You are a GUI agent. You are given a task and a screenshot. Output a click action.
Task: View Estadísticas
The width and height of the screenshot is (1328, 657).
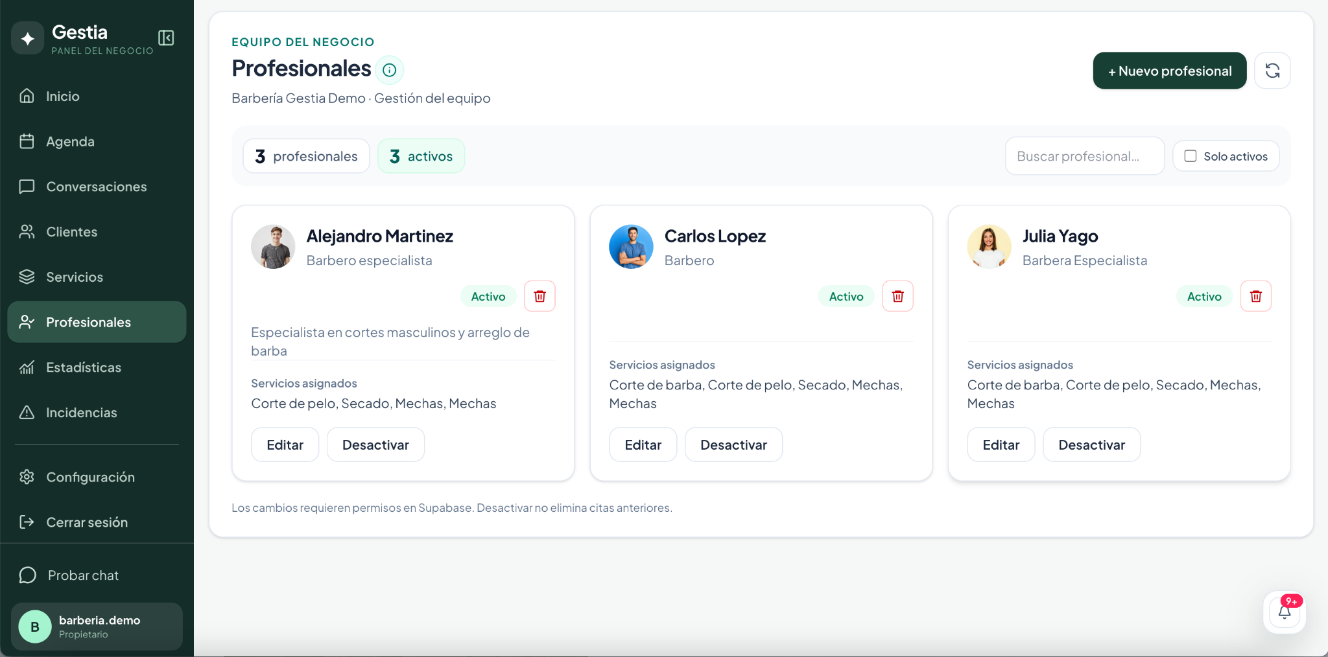pos(97,367)
